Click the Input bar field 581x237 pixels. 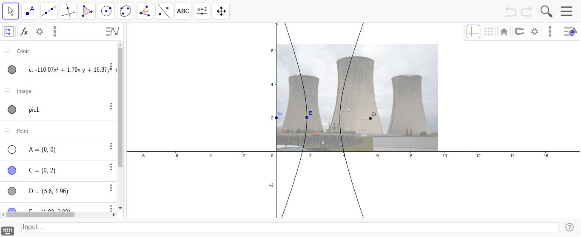click(290, 227)
